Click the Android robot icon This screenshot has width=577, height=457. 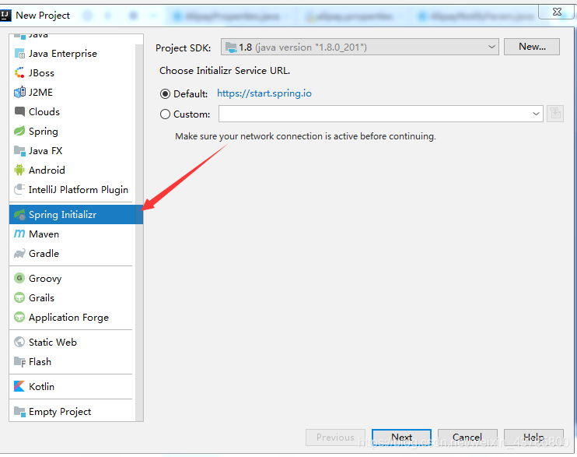[x=19, y=170]
